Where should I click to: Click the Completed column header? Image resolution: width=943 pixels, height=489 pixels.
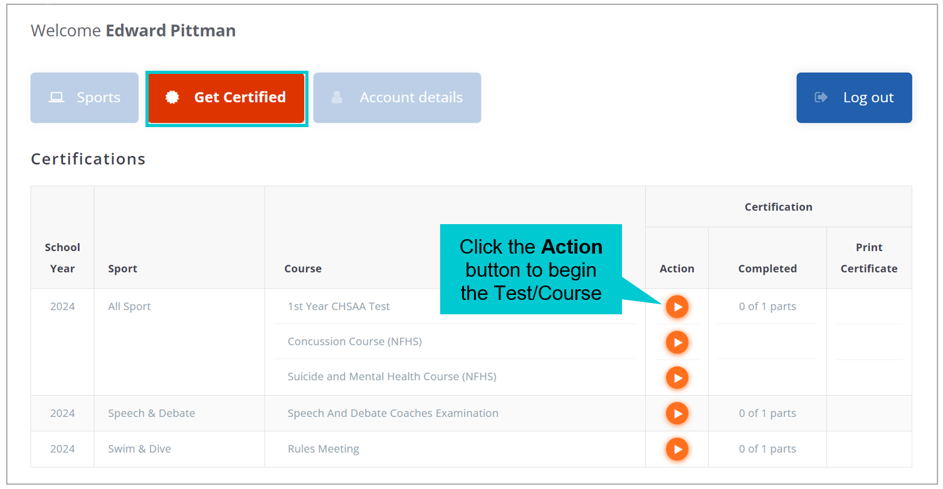coord(767,269)
